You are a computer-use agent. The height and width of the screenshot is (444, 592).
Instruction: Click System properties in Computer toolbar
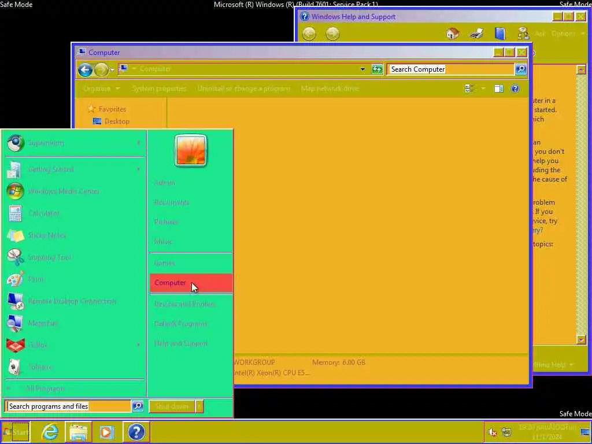tap(159, 88)
